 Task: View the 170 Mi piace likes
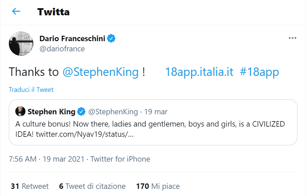[x=158, y=186]
